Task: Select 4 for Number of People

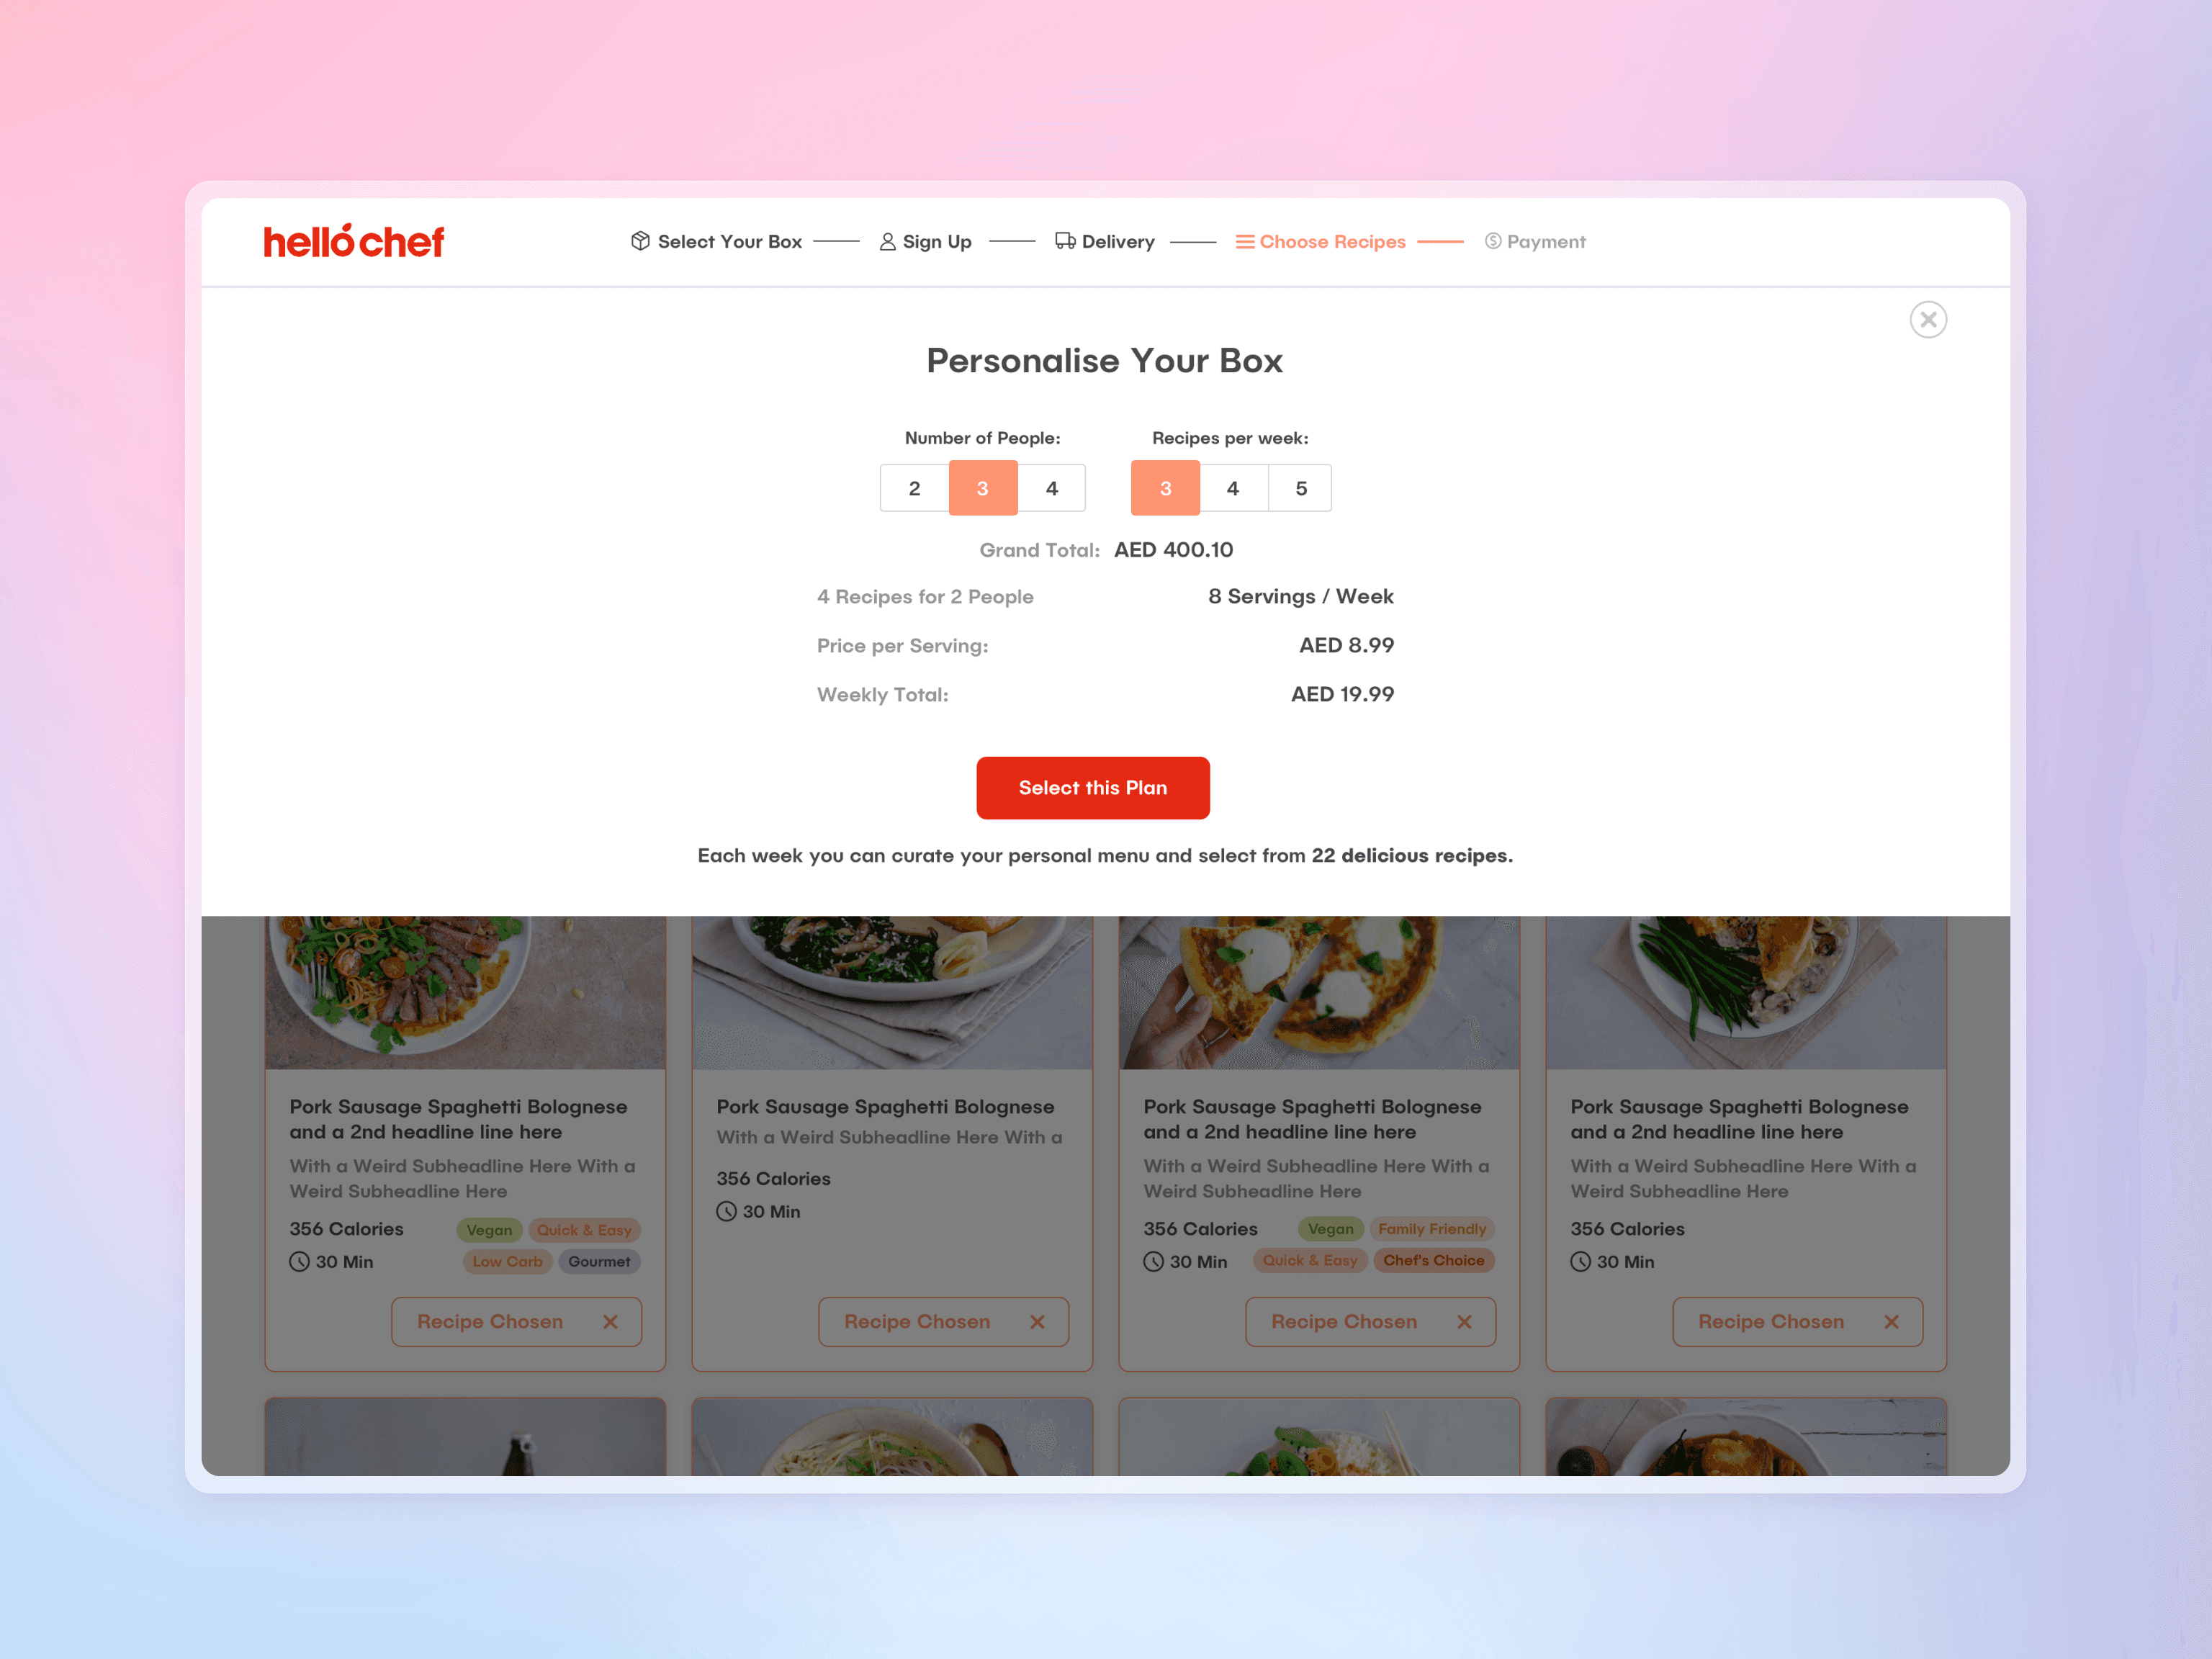Action: (x=1051, y=488)
